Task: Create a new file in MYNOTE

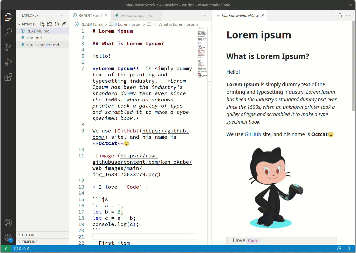Action: tap(42, 24)
